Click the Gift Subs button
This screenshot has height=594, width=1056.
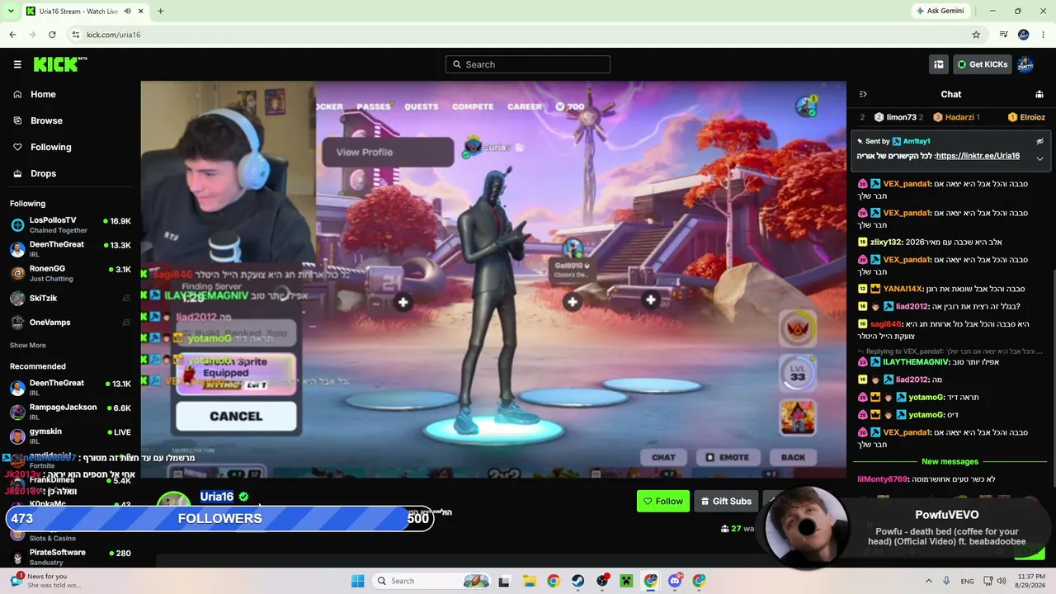726,501
